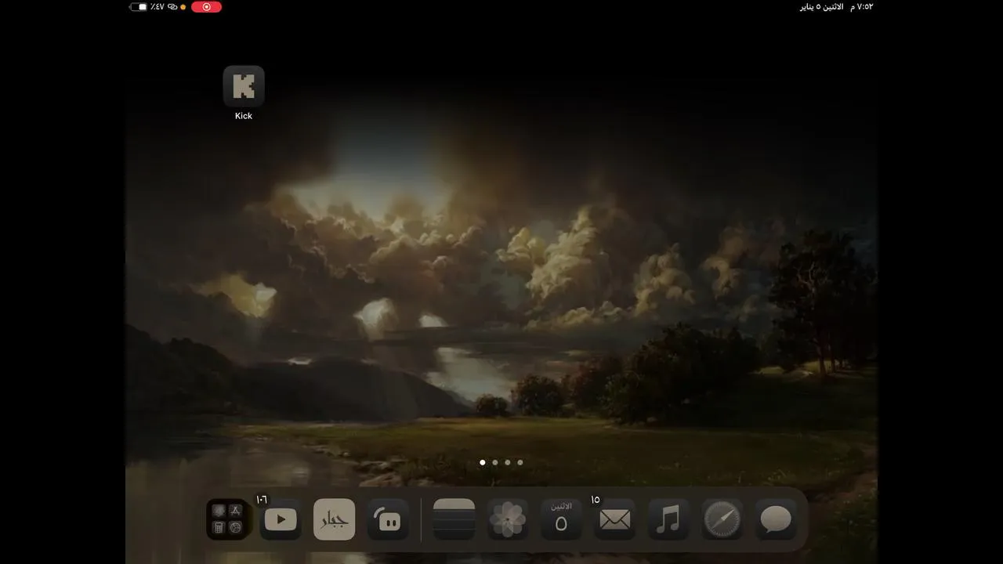The image size is (1003, 564).
Task: Go to the fourth home screen page dot
Action: (520, 462)
